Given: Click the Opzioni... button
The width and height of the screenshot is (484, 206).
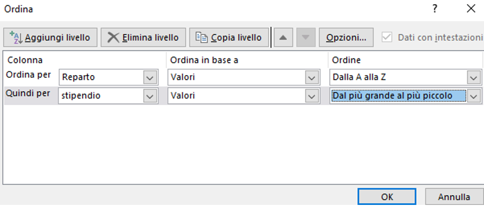Looking at the screenshot, I should click(x=346, y=38).
